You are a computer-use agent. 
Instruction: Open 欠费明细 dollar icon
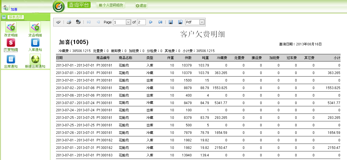(11, 43)
